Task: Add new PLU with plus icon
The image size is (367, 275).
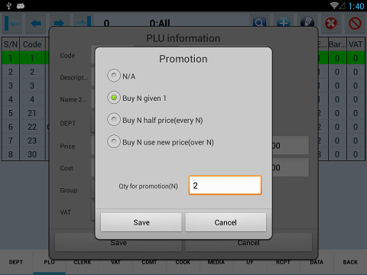Action: point(284,22)
